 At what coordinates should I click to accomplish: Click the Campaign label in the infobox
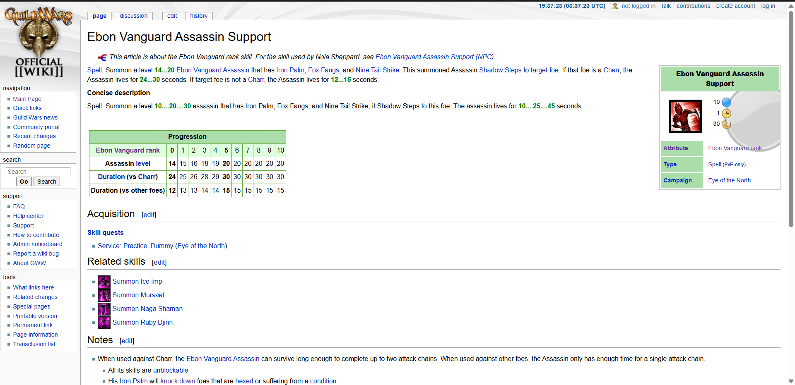click(x=677, y=180)
